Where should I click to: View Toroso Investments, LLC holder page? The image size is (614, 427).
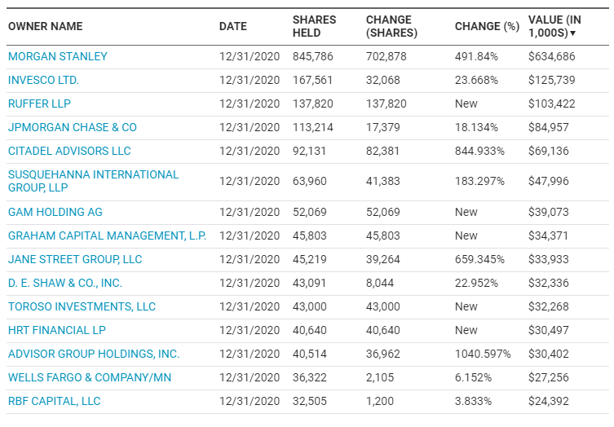point(82,306)
